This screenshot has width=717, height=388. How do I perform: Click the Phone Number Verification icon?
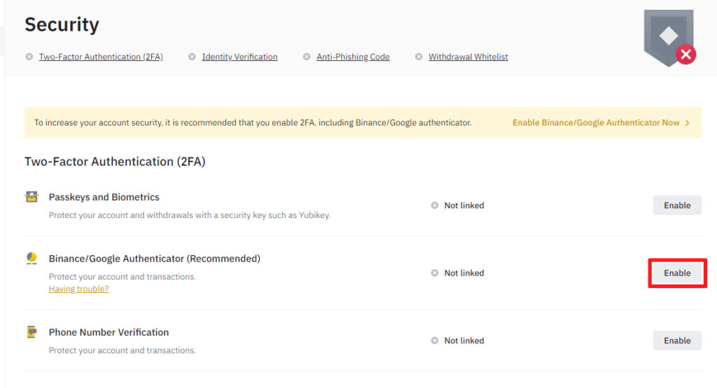32,332
